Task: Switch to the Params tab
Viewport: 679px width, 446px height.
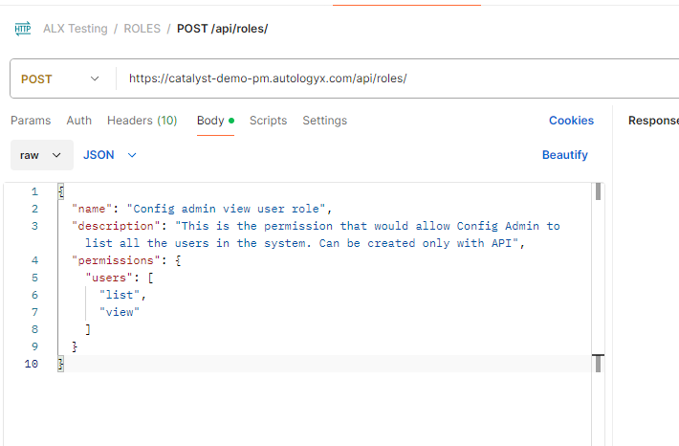Action: [31, 121]
